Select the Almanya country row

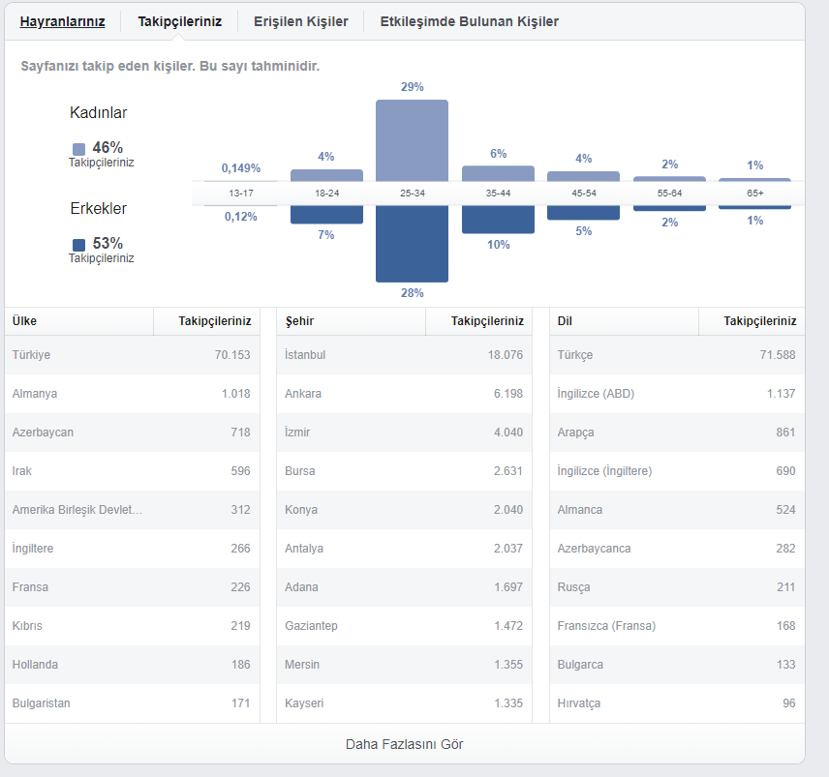pos(132,394)
